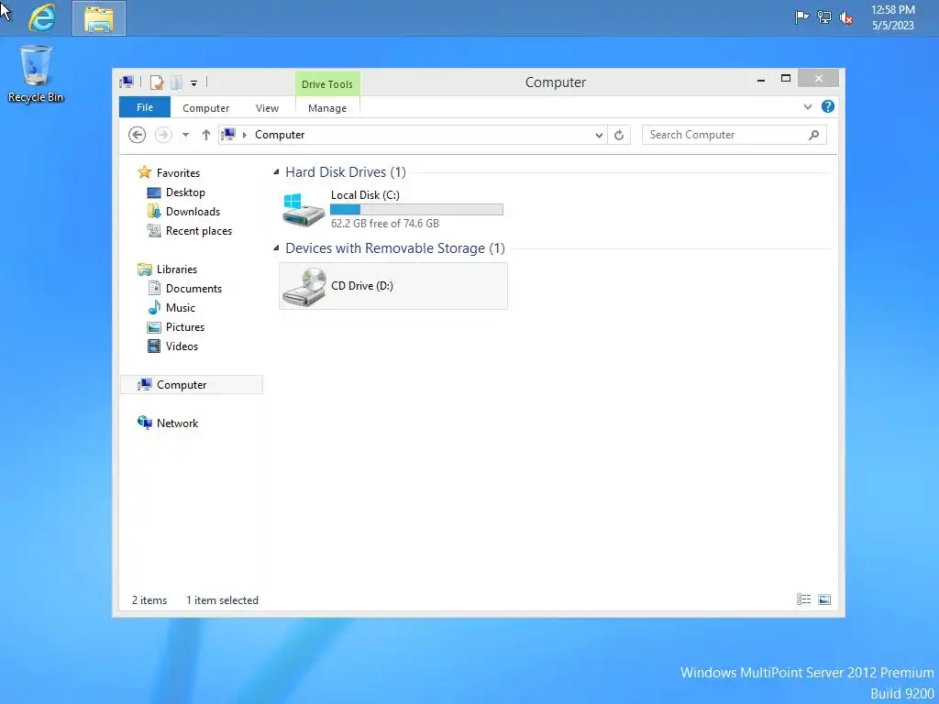
Task: Click the New folder quick access icon
Action: click(x=176, y=82)
